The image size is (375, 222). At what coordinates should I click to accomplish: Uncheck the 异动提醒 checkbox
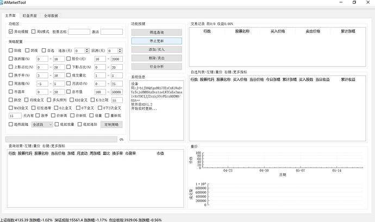click(x=10, y=31)
